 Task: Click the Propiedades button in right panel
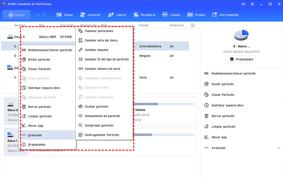click(x=242, y=59)
